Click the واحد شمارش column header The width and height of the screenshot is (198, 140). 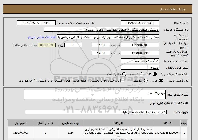click(70, 123)
